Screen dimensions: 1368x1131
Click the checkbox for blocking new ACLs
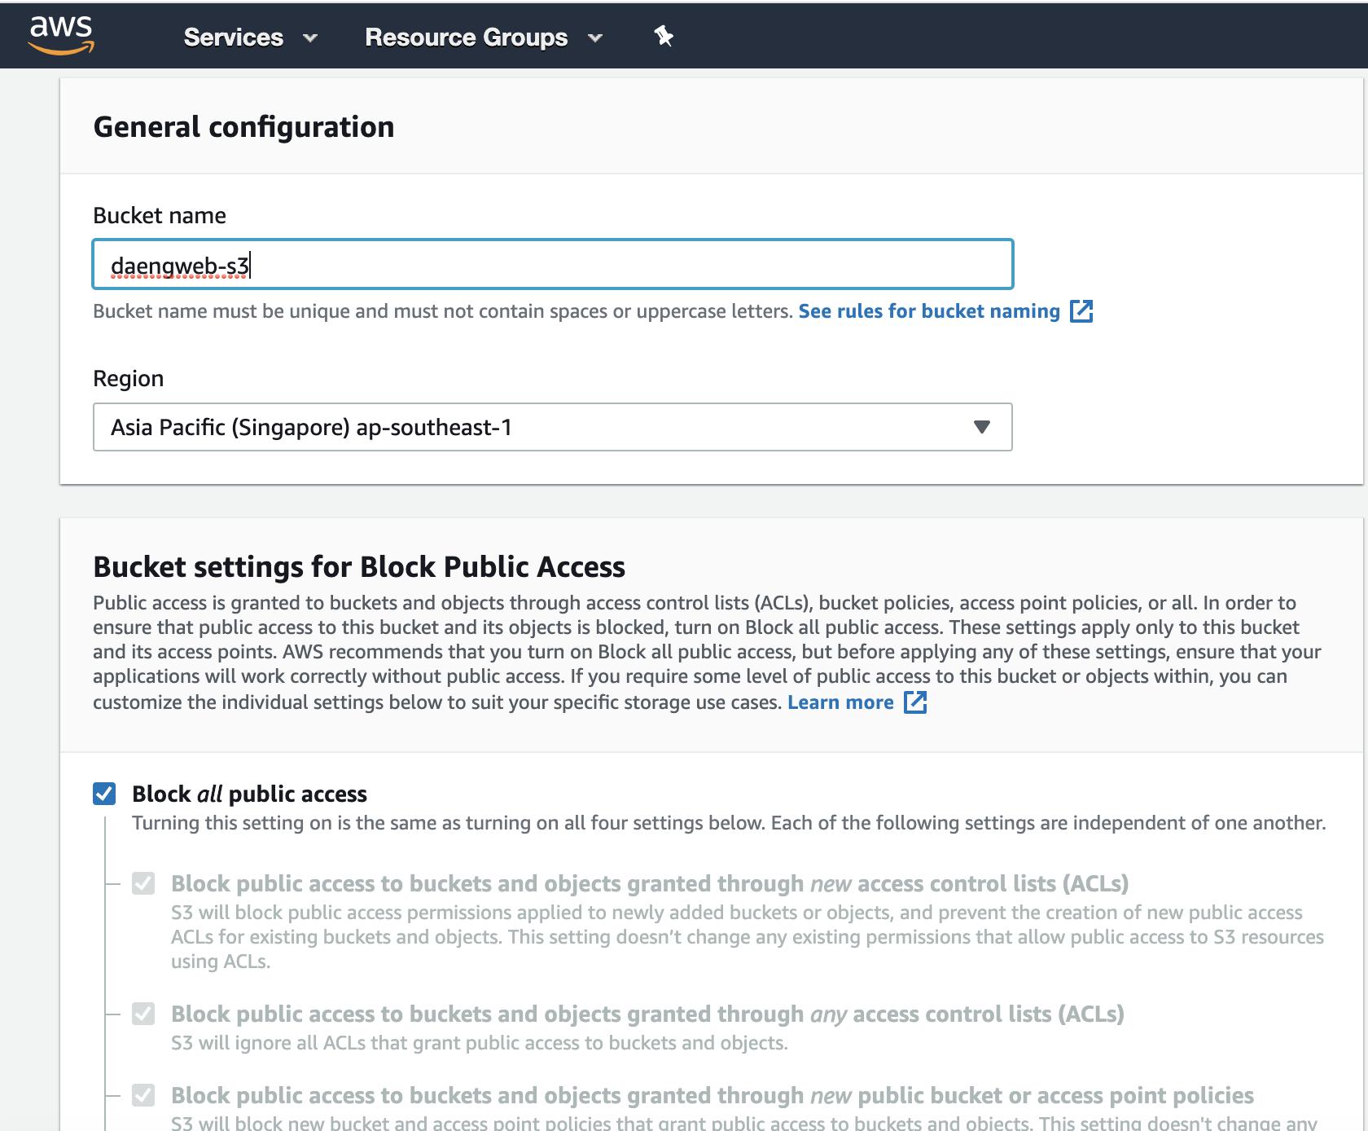coord(143,883)
